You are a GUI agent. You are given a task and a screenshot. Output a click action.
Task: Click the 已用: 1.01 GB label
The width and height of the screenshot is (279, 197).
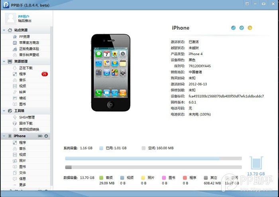click(116, 148)
